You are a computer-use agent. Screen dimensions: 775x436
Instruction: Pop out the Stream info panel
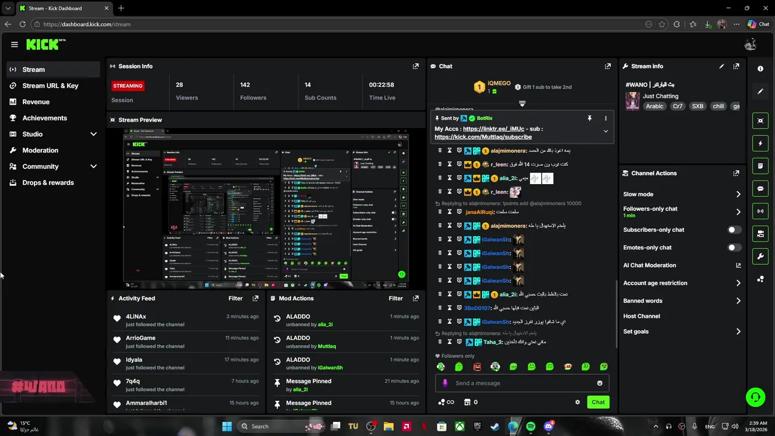point(736,66)
